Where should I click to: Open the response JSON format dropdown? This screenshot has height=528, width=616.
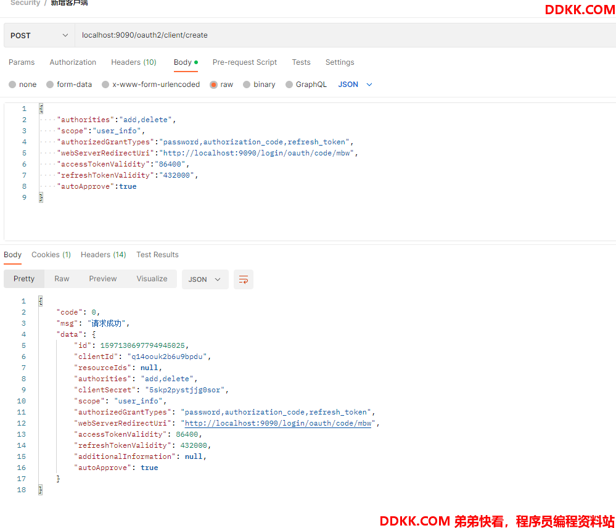[205, 279]
